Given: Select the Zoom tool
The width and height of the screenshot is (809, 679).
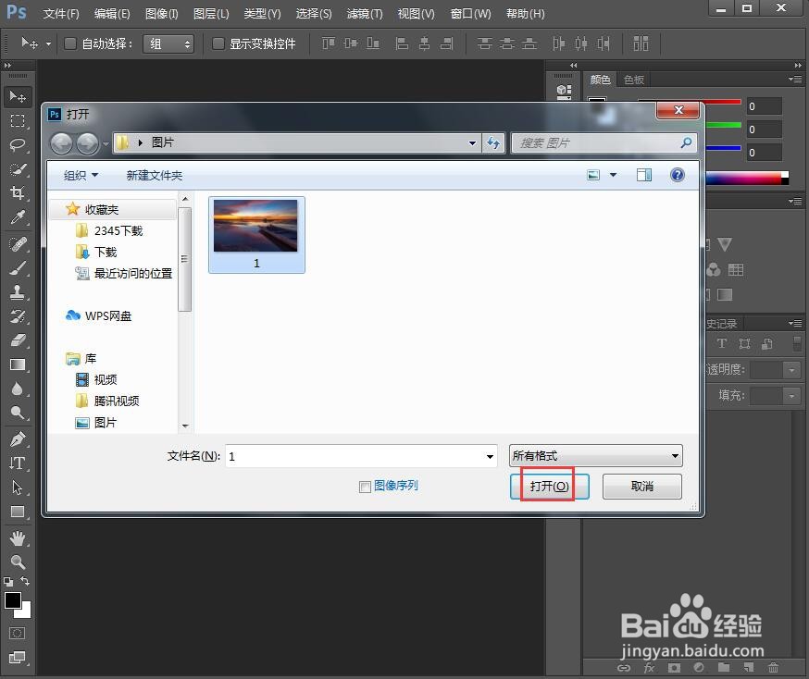Looking at the screenshot, I should (18, 562).
